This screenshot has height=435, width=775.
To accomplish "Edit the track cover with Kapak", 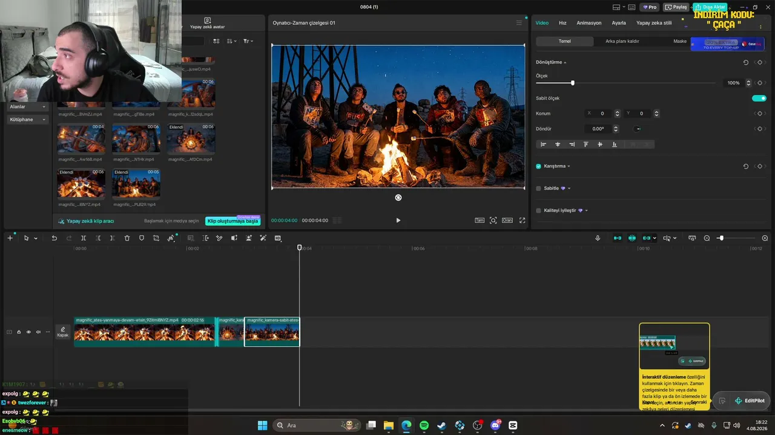I will (63, 332).
